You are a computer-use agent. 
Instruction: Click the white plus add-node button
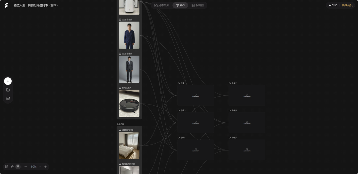pyautogui.click(x=8, y=81)
